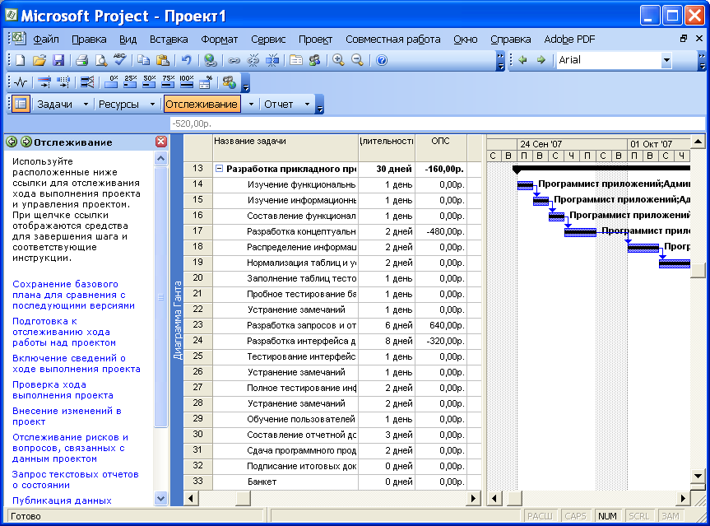Close the Отслеживание side pane

160,142
